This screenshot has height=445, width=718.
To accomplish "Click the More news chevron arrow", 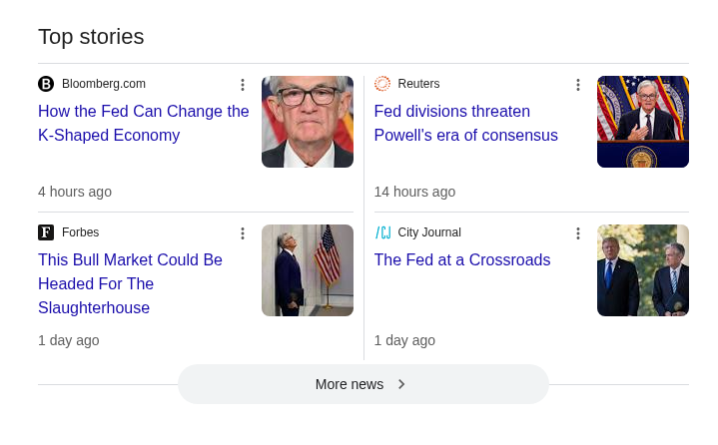I will point(401,384).
